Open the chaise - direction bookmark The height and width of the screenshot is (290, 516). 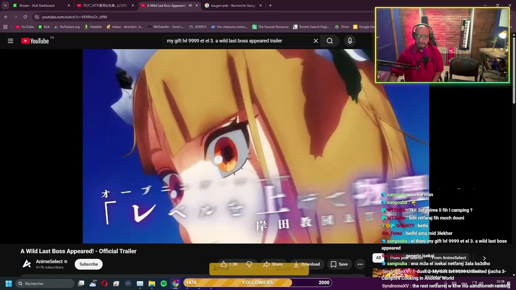pos(125,27)
